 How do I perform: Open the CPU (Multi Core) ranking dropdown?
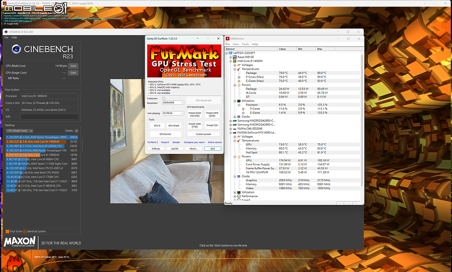click(19, 131)
